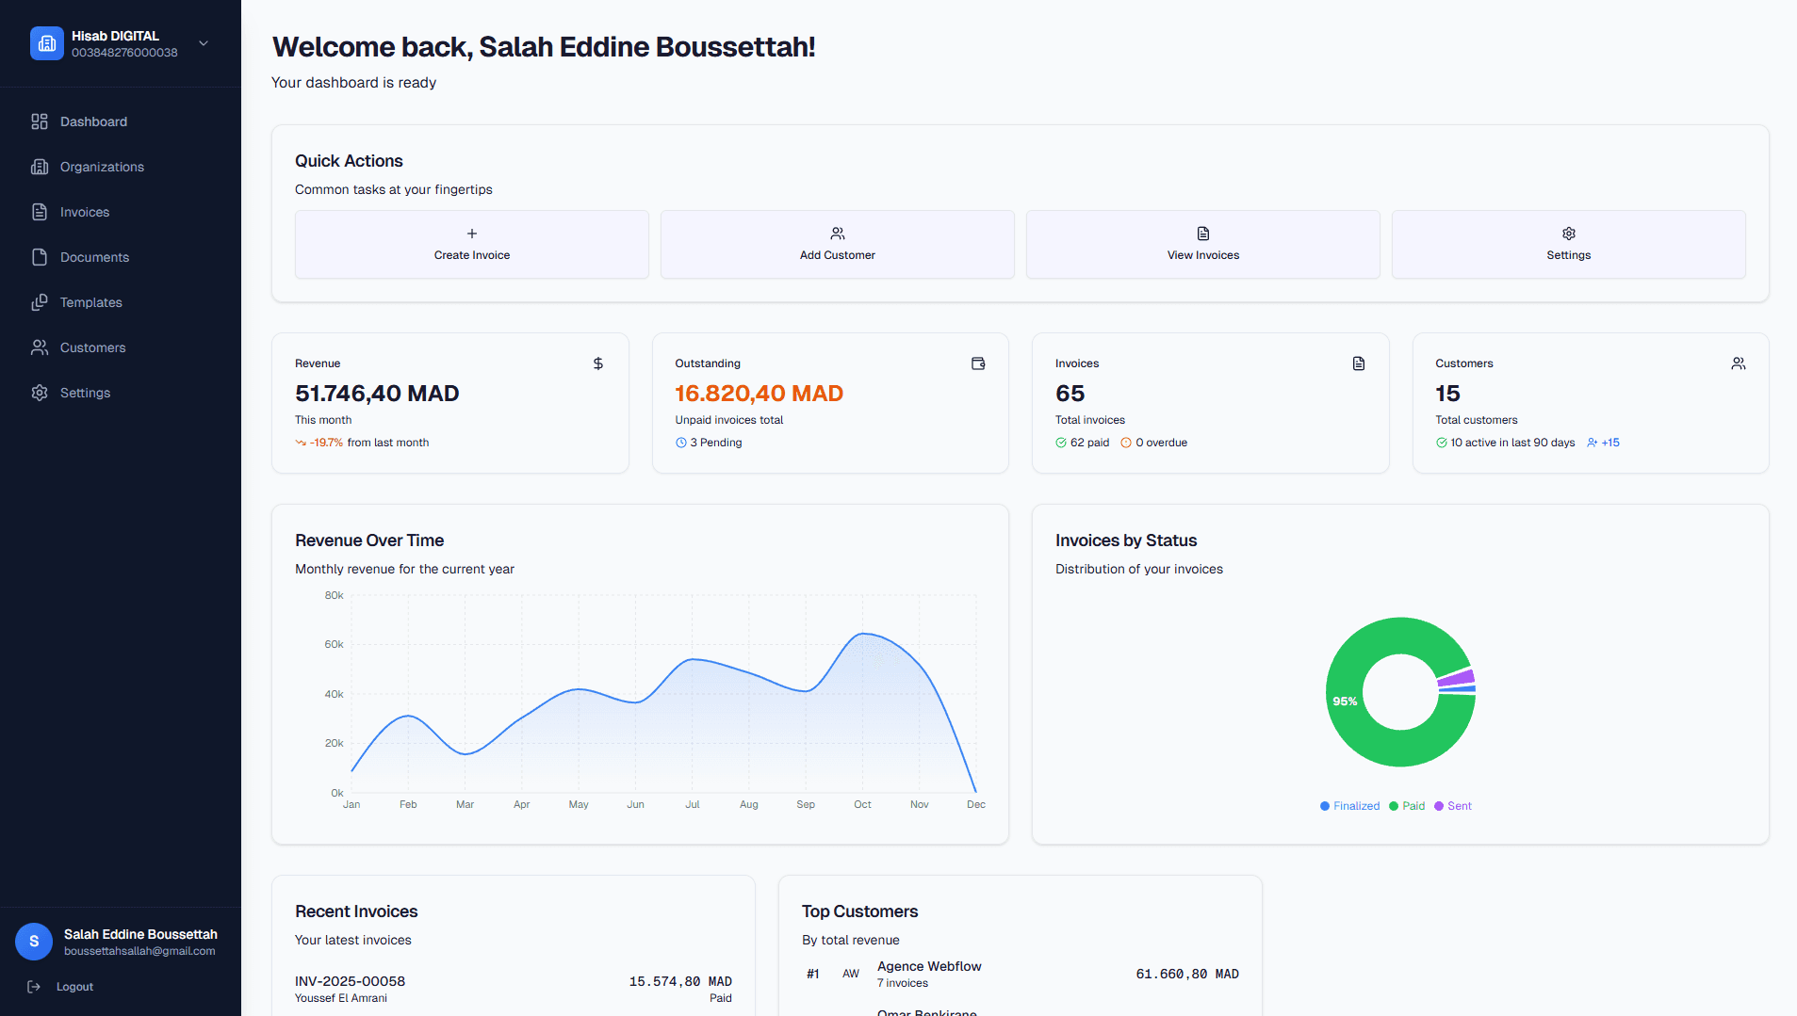This screenshot has height=1016, width=1797.
Task: Select the Dashboard icon in sidebar
Action: click(39, 121)
